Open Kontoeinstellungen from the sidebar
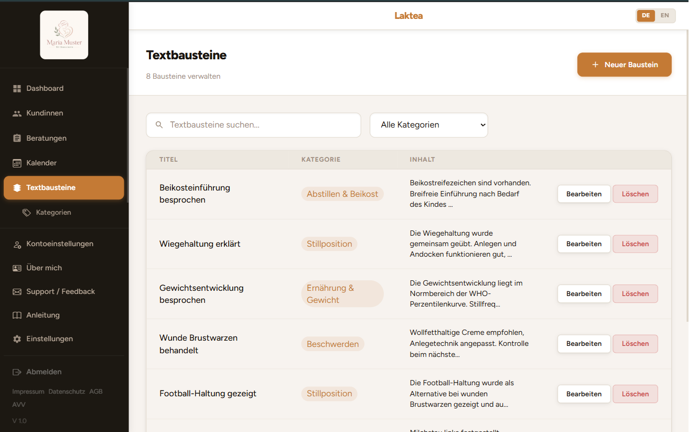The image size is (689, 432). pyautogui.click(x=64, y=244)
